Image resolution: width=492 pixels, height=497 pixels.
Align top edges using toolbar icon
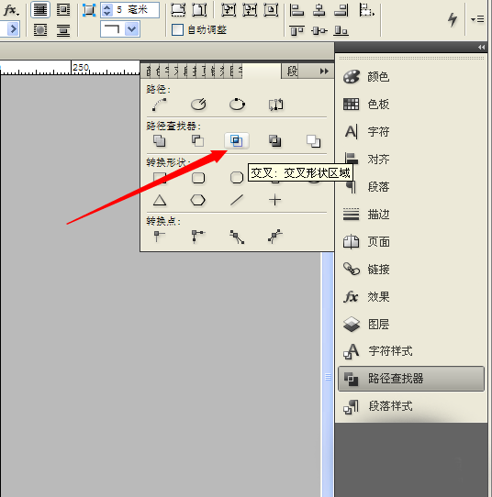tap(297, 31)
